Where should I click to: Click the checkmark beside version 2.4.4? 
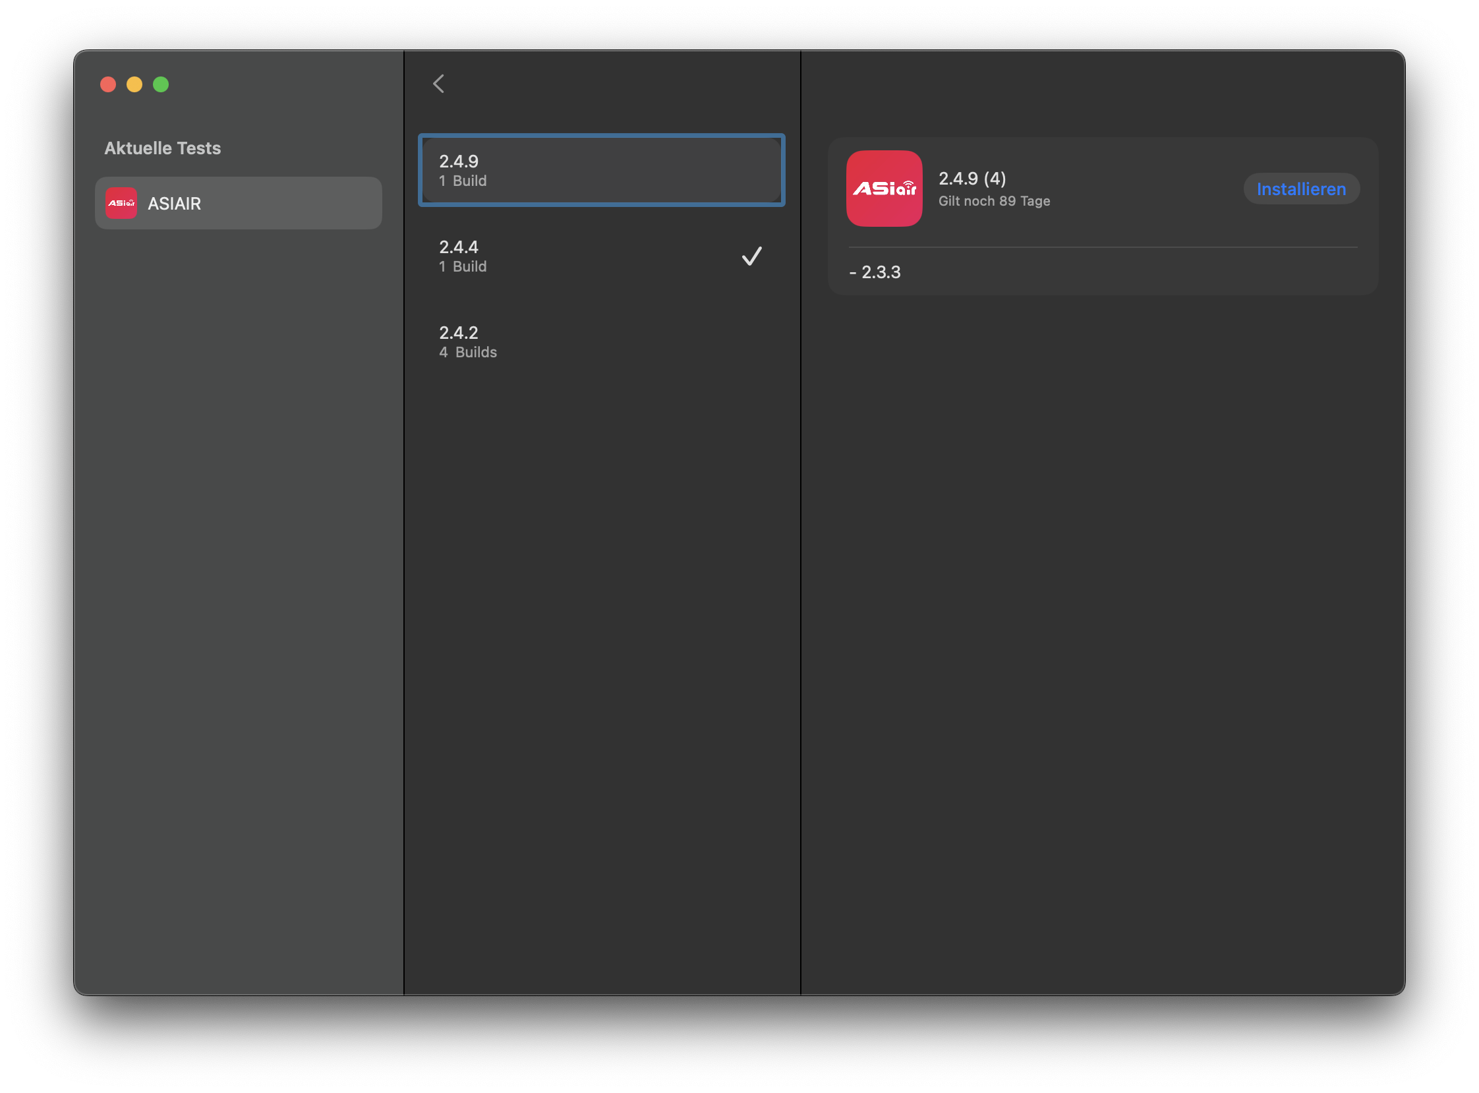pyautogui.click(x=751, y=256)
